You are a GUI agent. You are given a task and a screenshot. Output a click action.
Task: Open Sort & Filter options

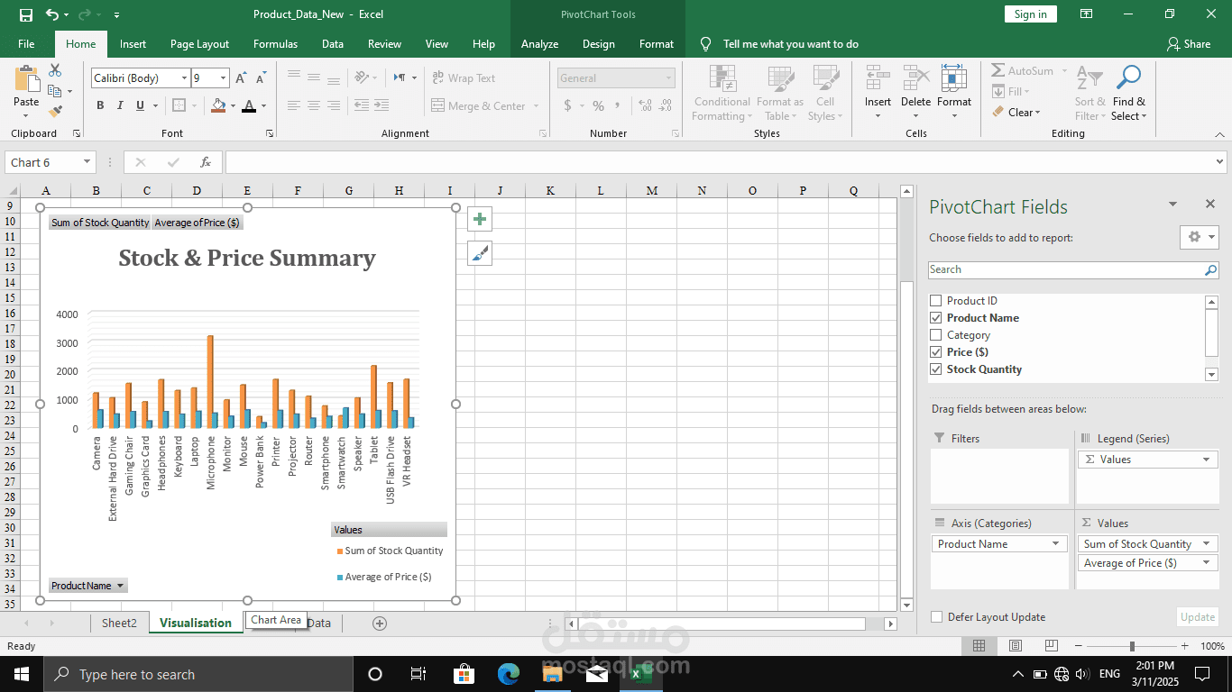pyautogui.click(x=1088, y=96)
